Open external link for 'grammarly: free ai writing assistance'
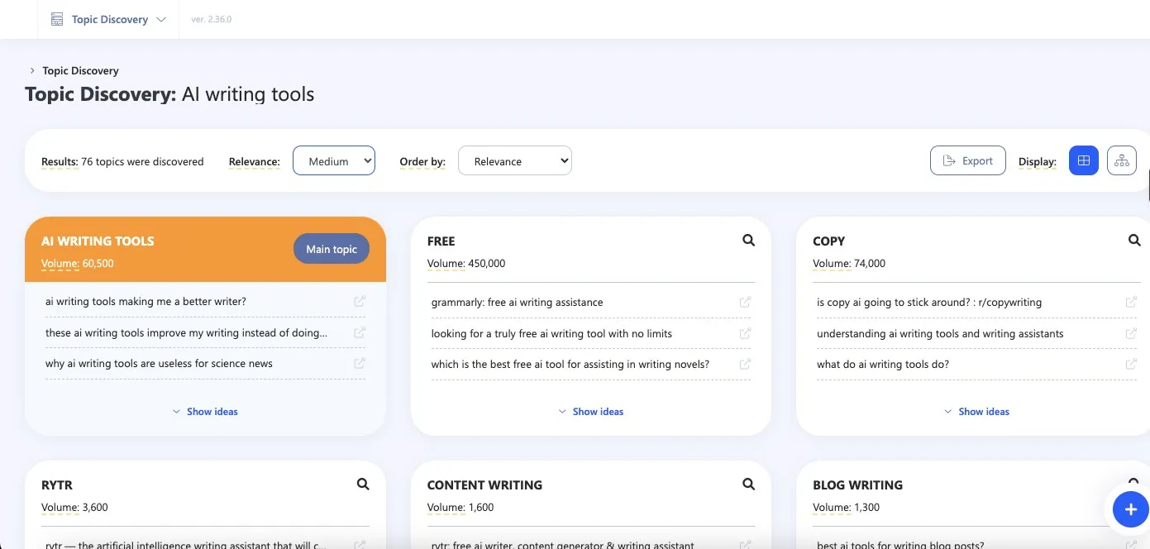 (745, 303)
